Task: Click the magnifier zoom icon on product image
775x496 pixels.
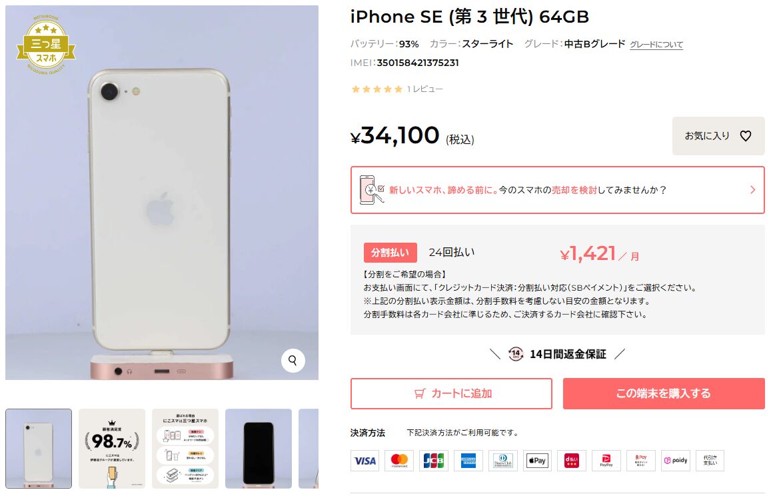Action: coord(293,361)
